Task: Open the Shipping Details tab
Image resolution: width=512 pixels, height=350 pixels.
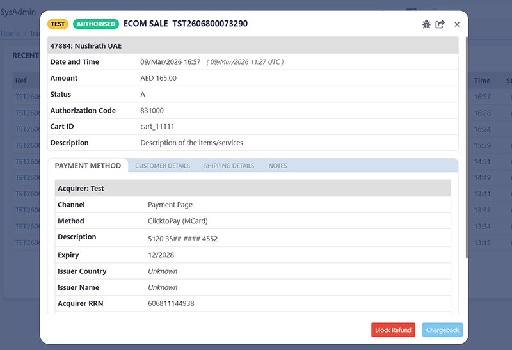Action: coord(229,166)
